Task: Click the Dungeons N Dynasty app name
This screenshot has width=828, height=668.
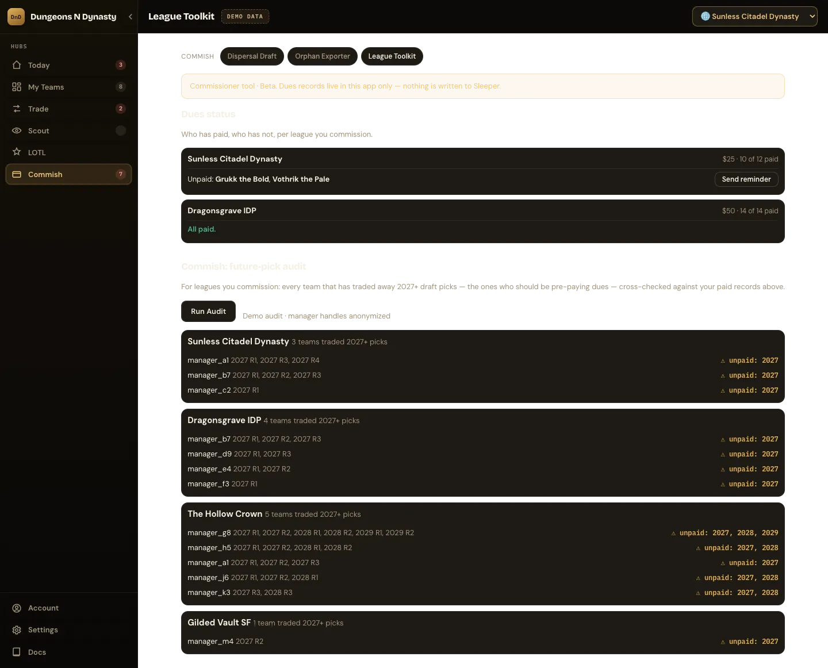Action: (73, 17)
